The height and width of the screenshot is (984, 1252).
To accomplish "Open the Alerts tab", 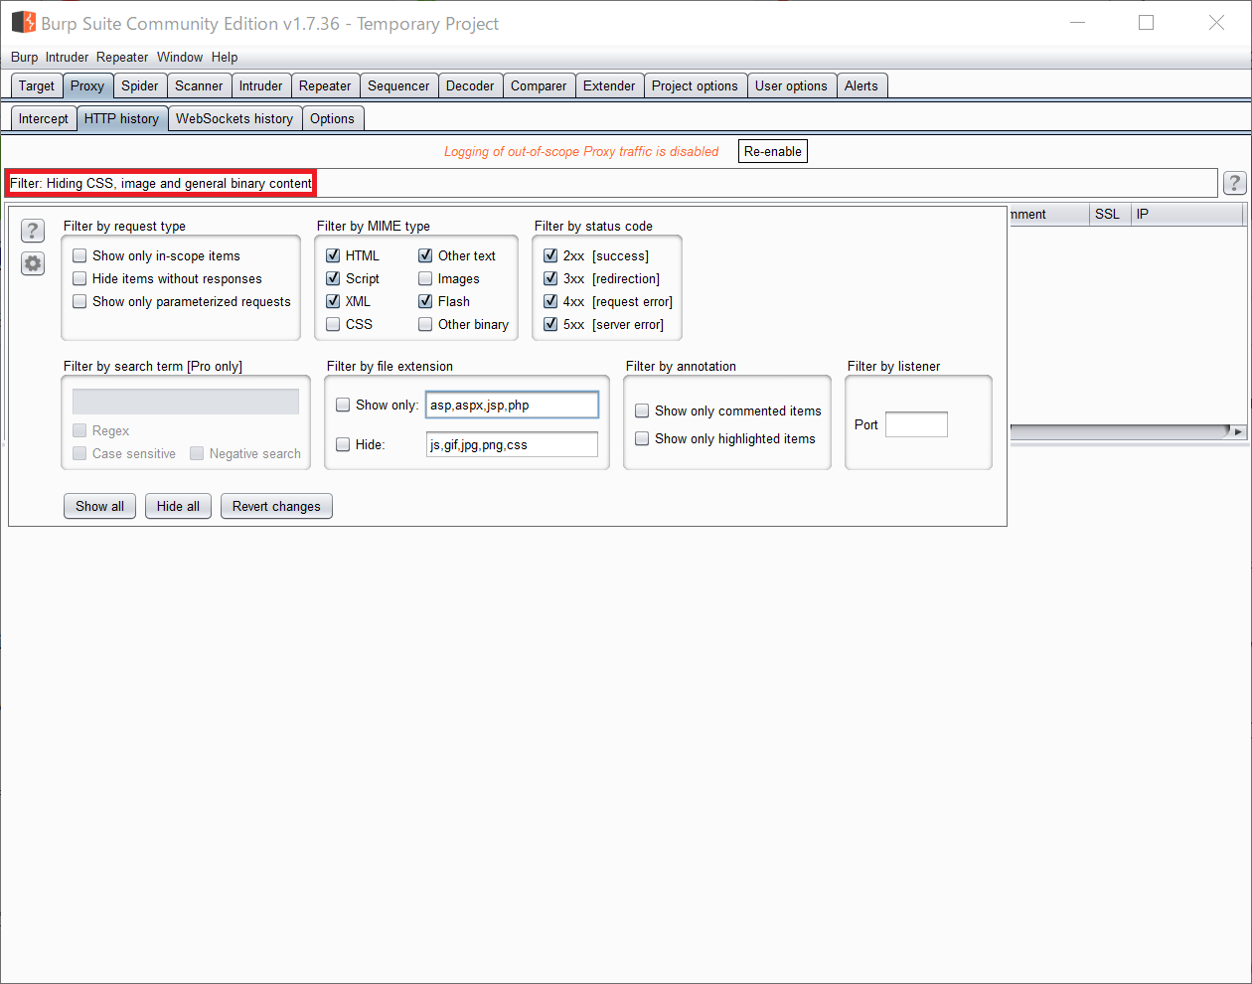I will click(x=861, y=85).
